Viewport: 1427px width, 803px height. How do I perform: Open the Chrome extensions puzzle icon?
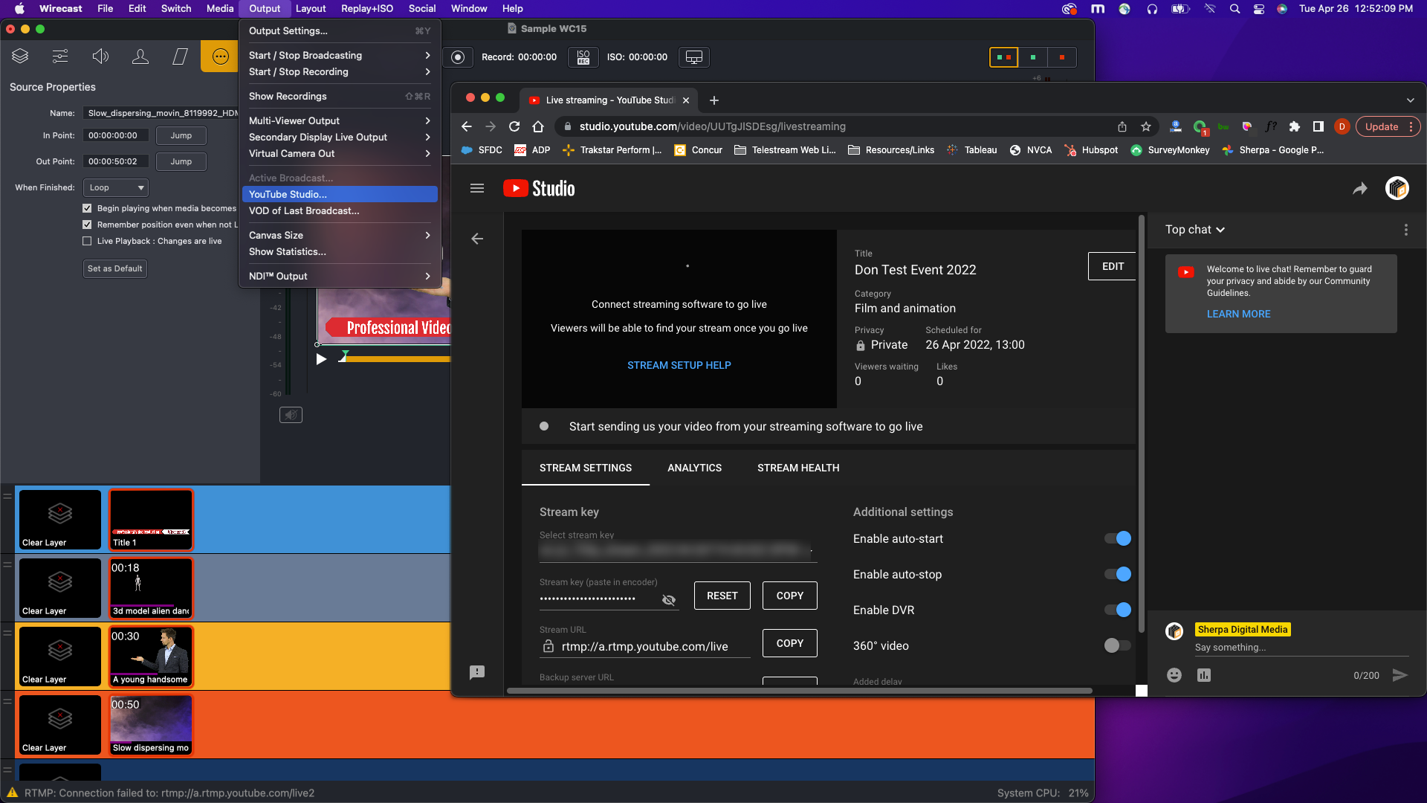1295,126
